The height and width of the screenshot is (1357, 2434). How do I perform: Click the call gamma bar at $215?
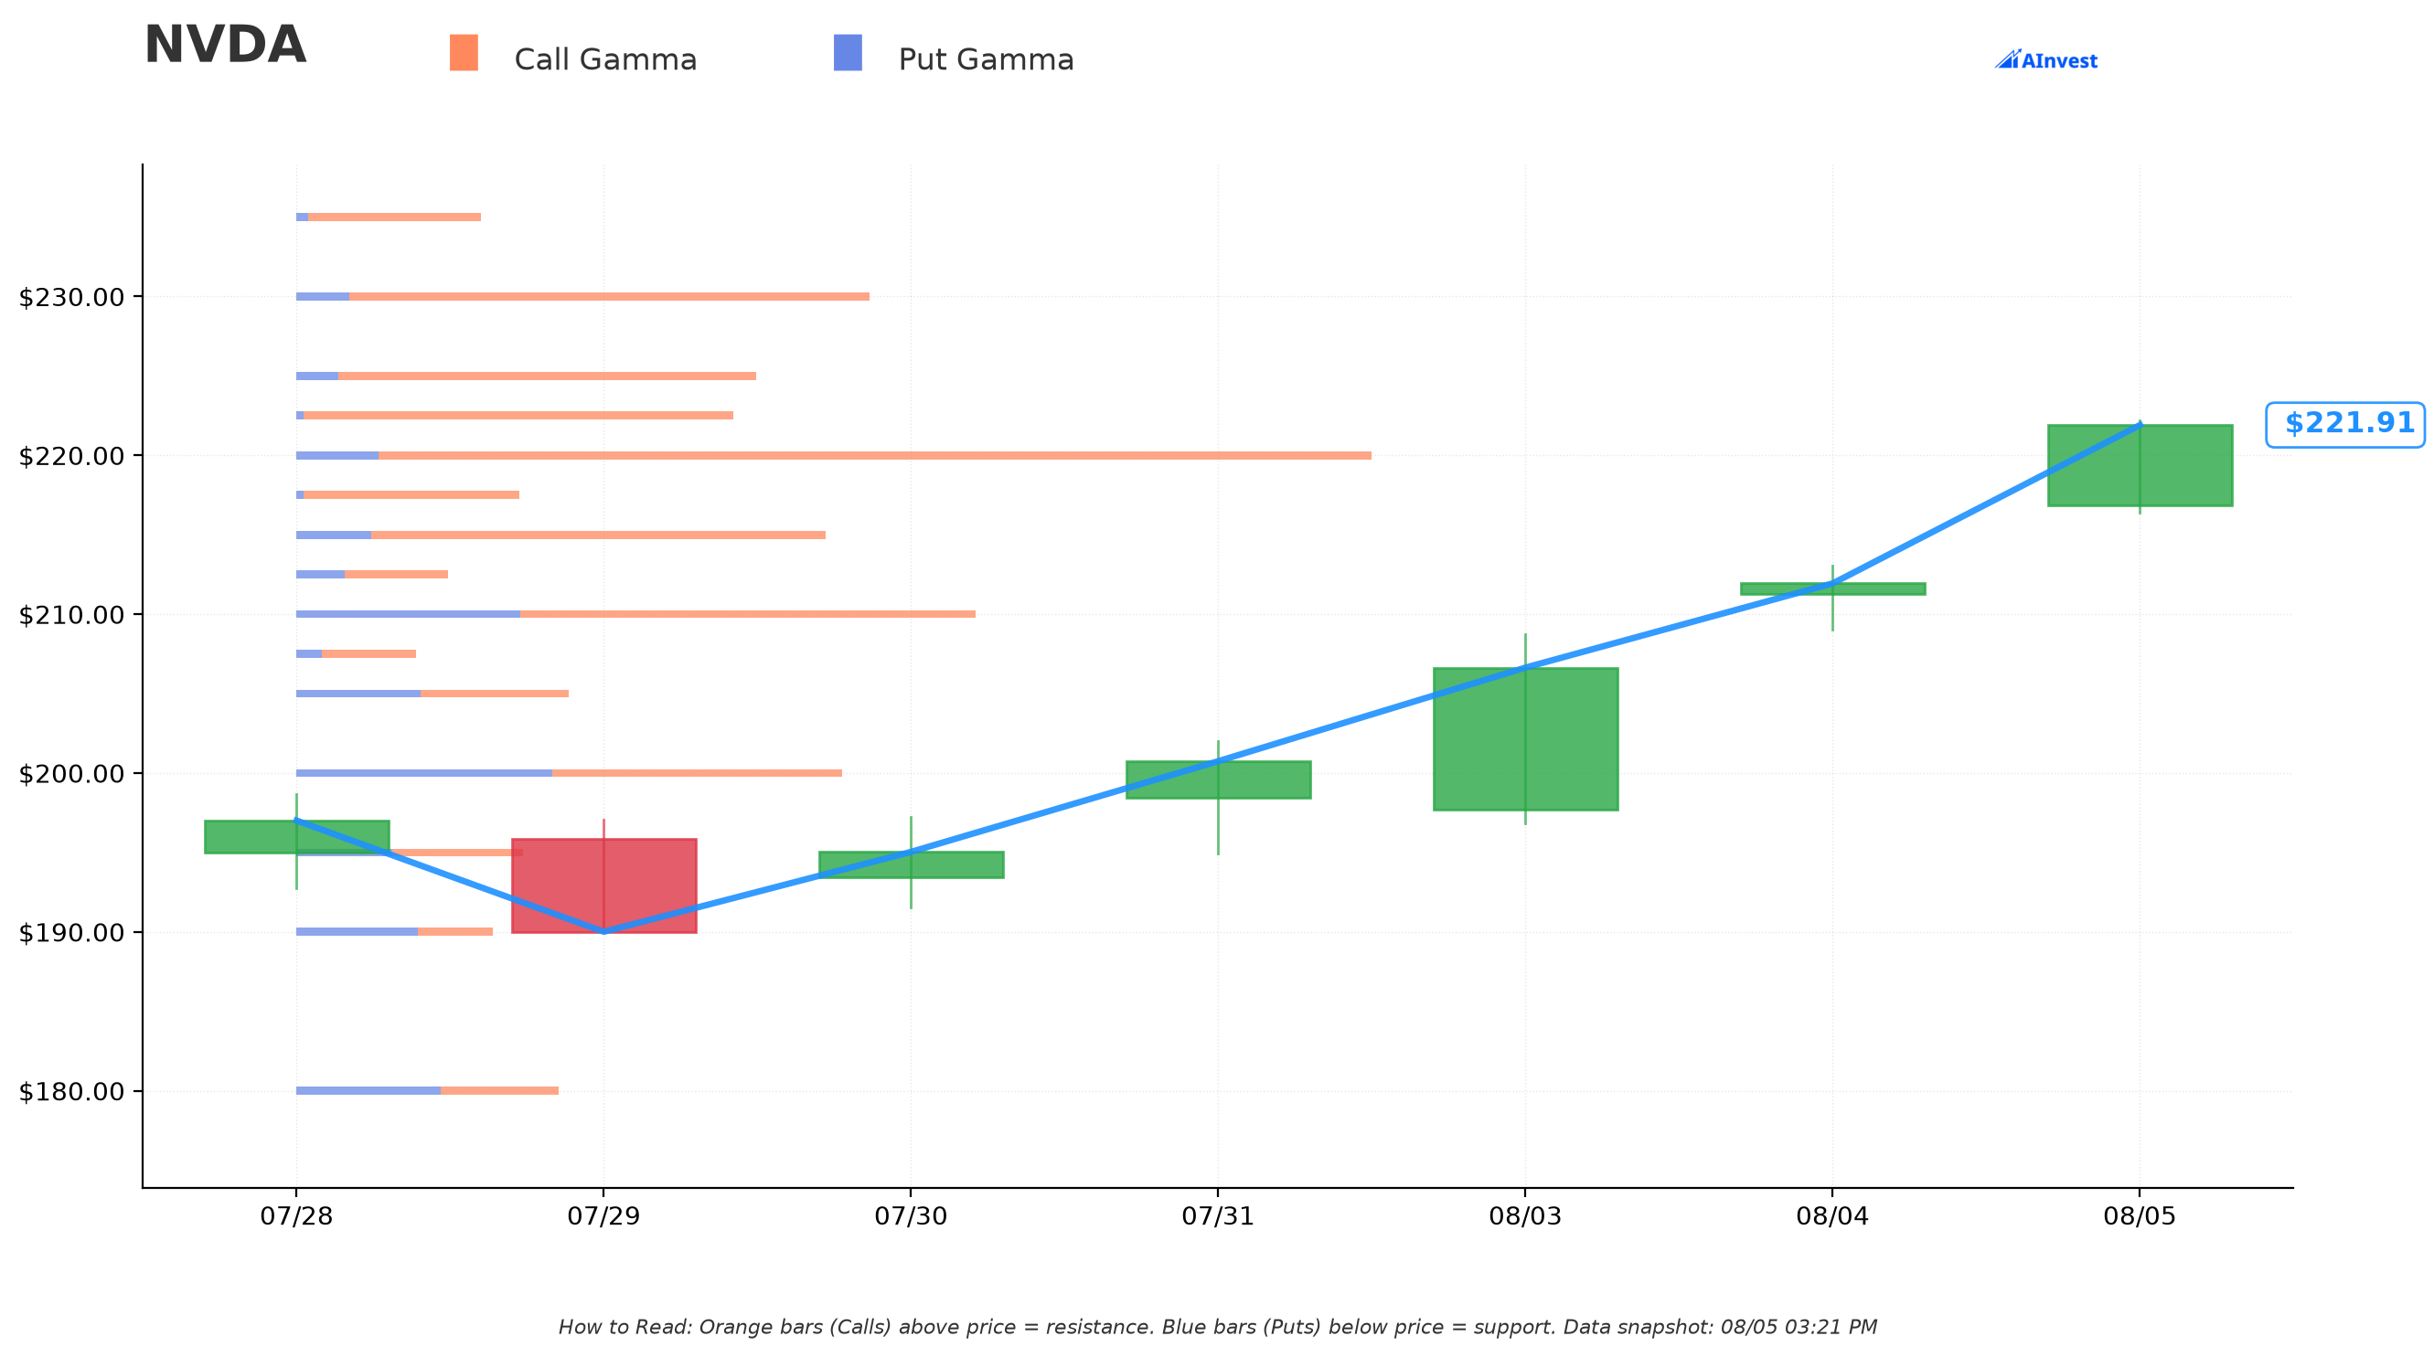598,535
